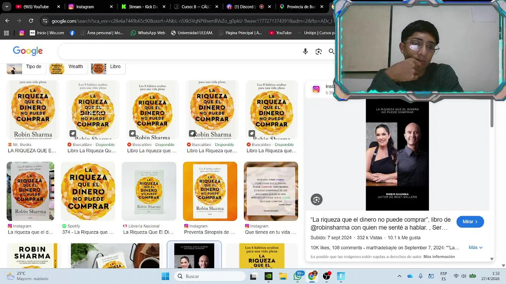Open the Spotify '374 - La Riqueza que' result
This screenshot has height=284, width=506.
pyautogui.click(x=88, y=191)
